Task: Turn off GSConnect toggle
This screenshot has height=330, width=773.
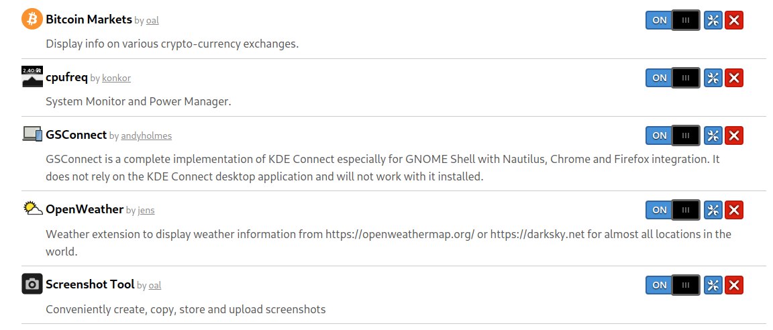Action: tap(673, 135)
